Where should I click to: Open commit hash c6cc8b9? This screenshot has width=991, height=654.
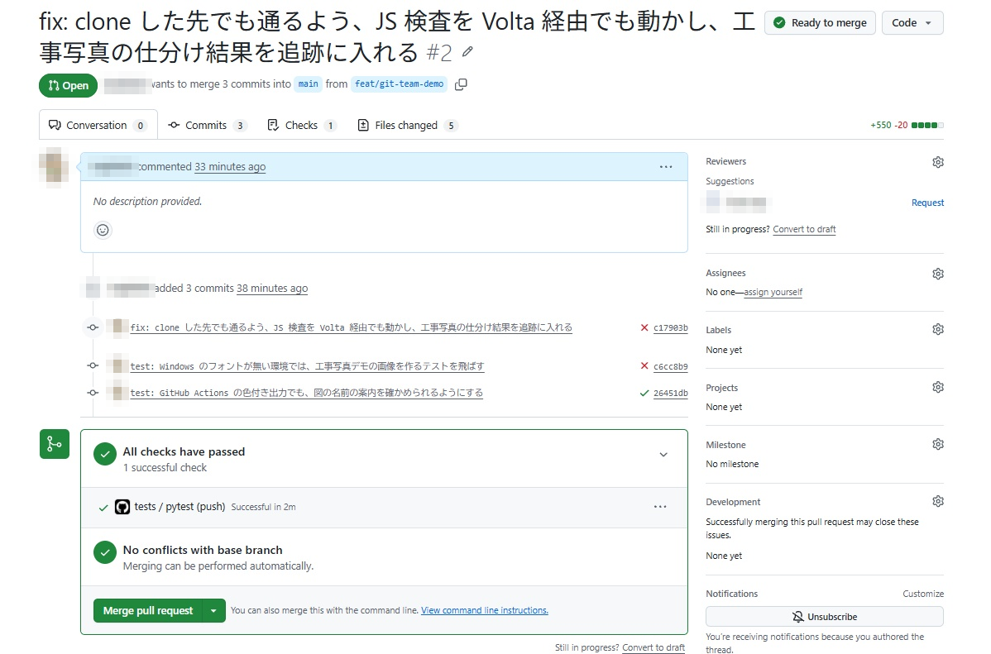click(x=670, y=366)
